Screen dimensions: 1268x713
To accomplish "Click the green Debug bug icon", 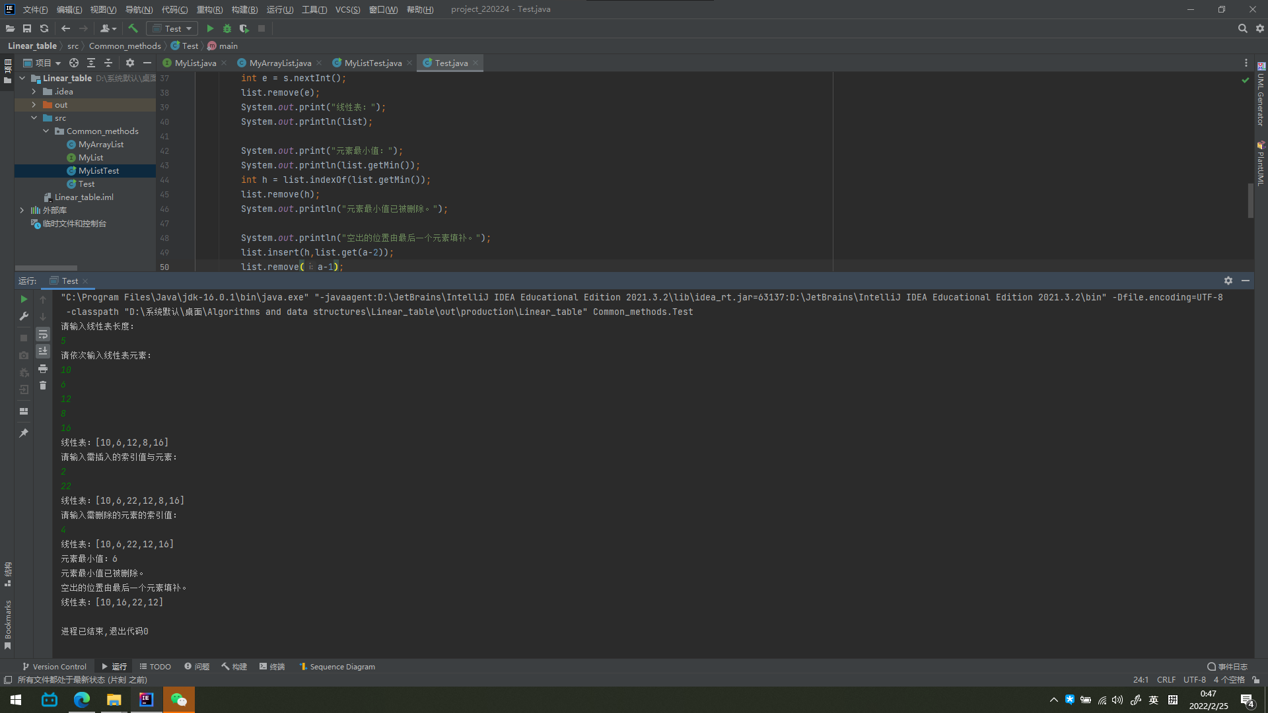I will click(x=227, y=28).
